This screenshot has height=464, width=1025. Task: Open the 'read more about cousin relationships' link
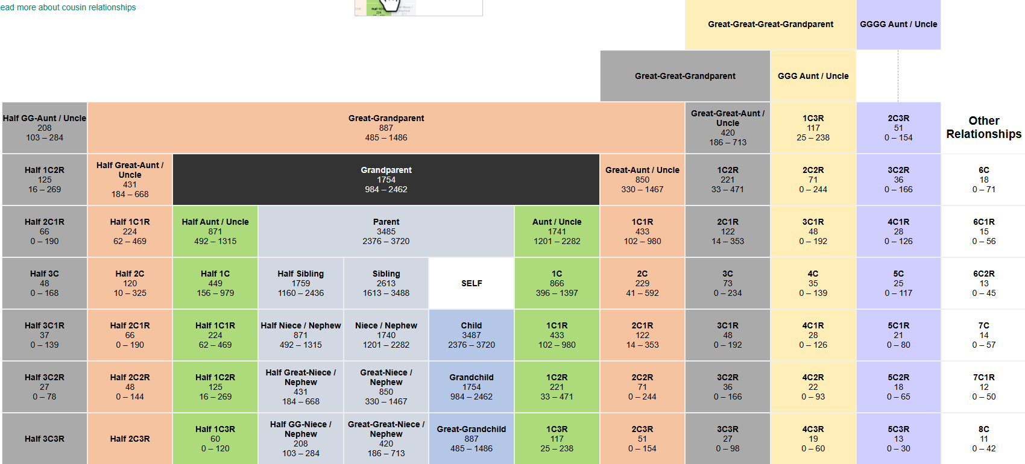point(68,7)
